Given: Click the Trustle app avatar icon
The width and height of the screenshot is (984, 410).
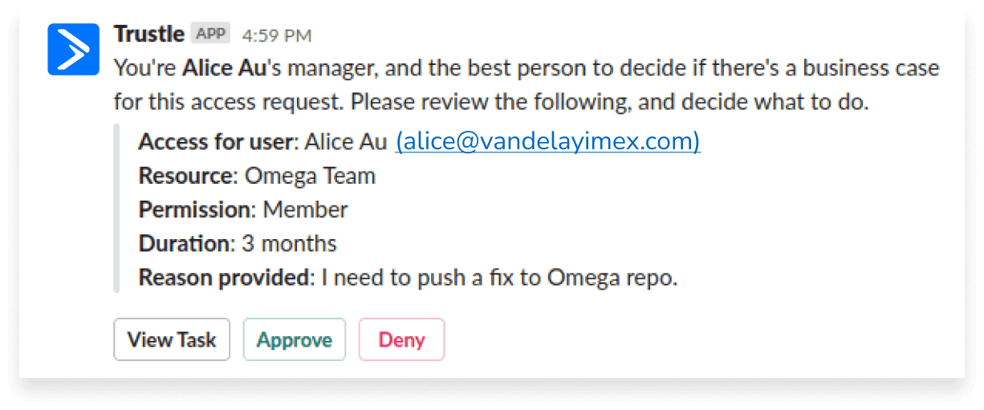Looking at the screenshot, I should [73, 50].
